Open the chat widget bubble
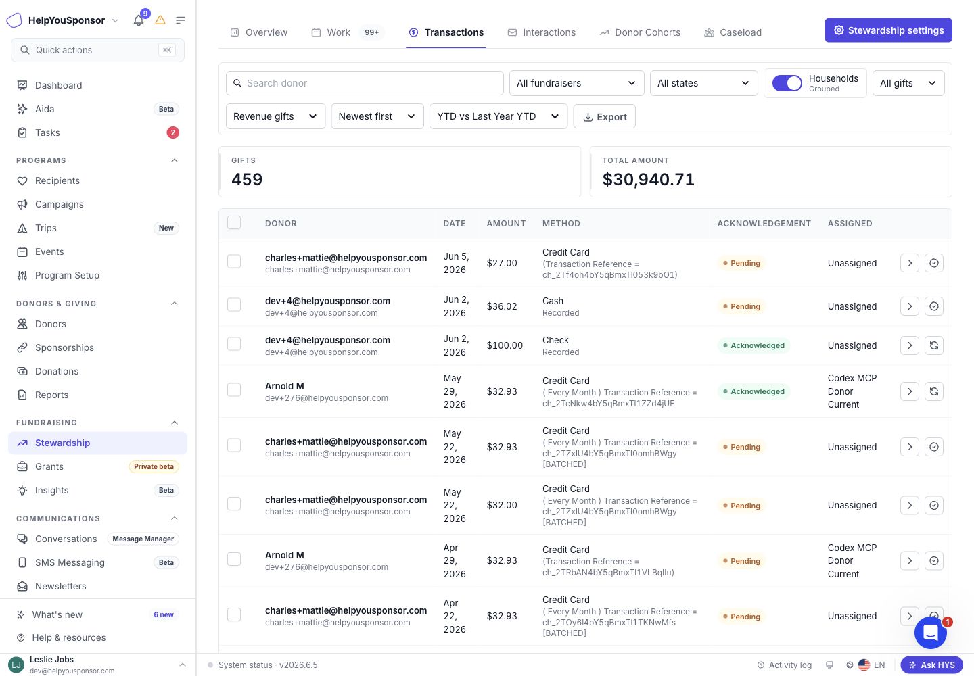 pyautogui.click(x=931, y=633)
